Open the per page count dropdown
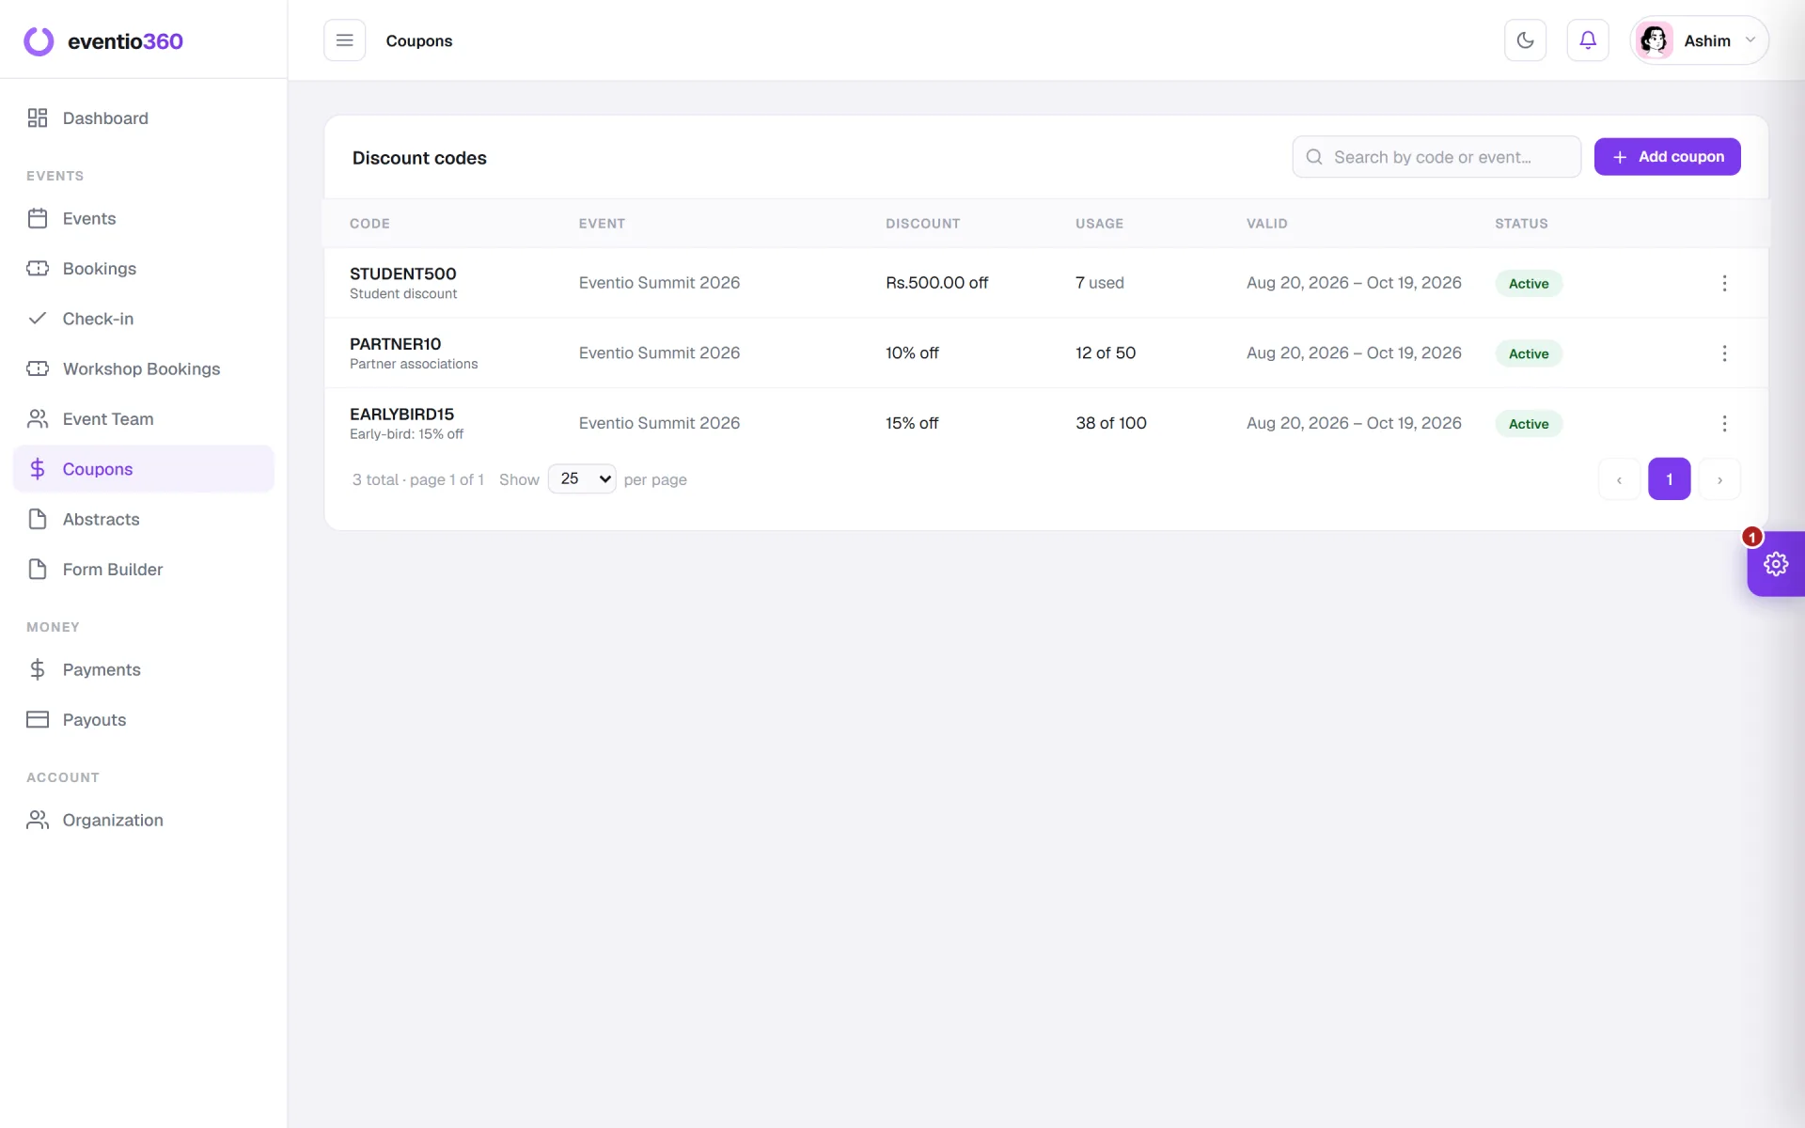The width and height of the screenshot is (1805, 1128). tap(582, 478)
